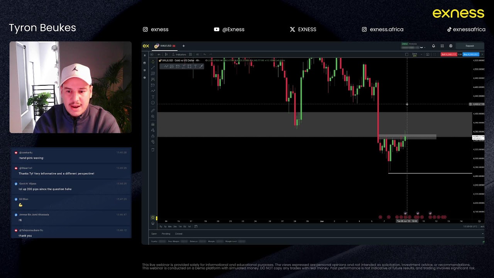Open the Pending orders tab

tap(166, 234)
